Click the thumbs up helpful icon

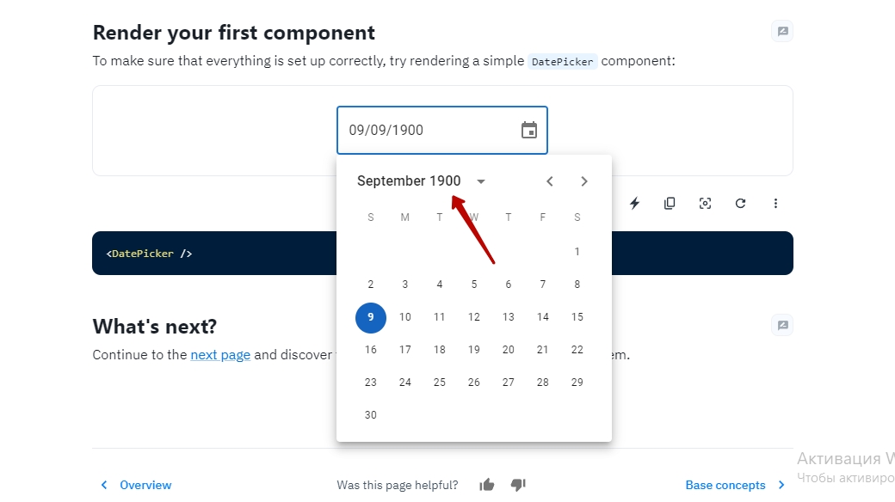coord(487,485)
